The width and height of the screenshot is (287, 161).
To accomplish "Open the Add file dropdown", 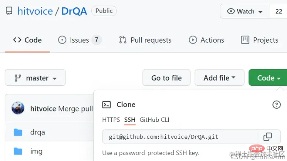I will 219,78.
